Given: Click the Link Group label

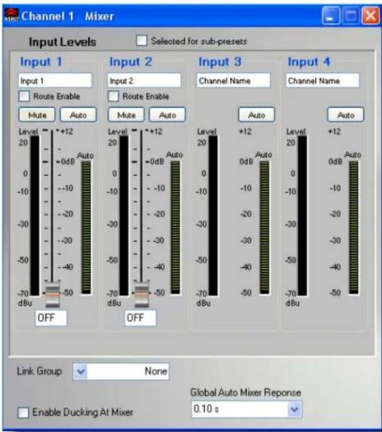Looking at the screenshot, I should (x=39, y=371).
